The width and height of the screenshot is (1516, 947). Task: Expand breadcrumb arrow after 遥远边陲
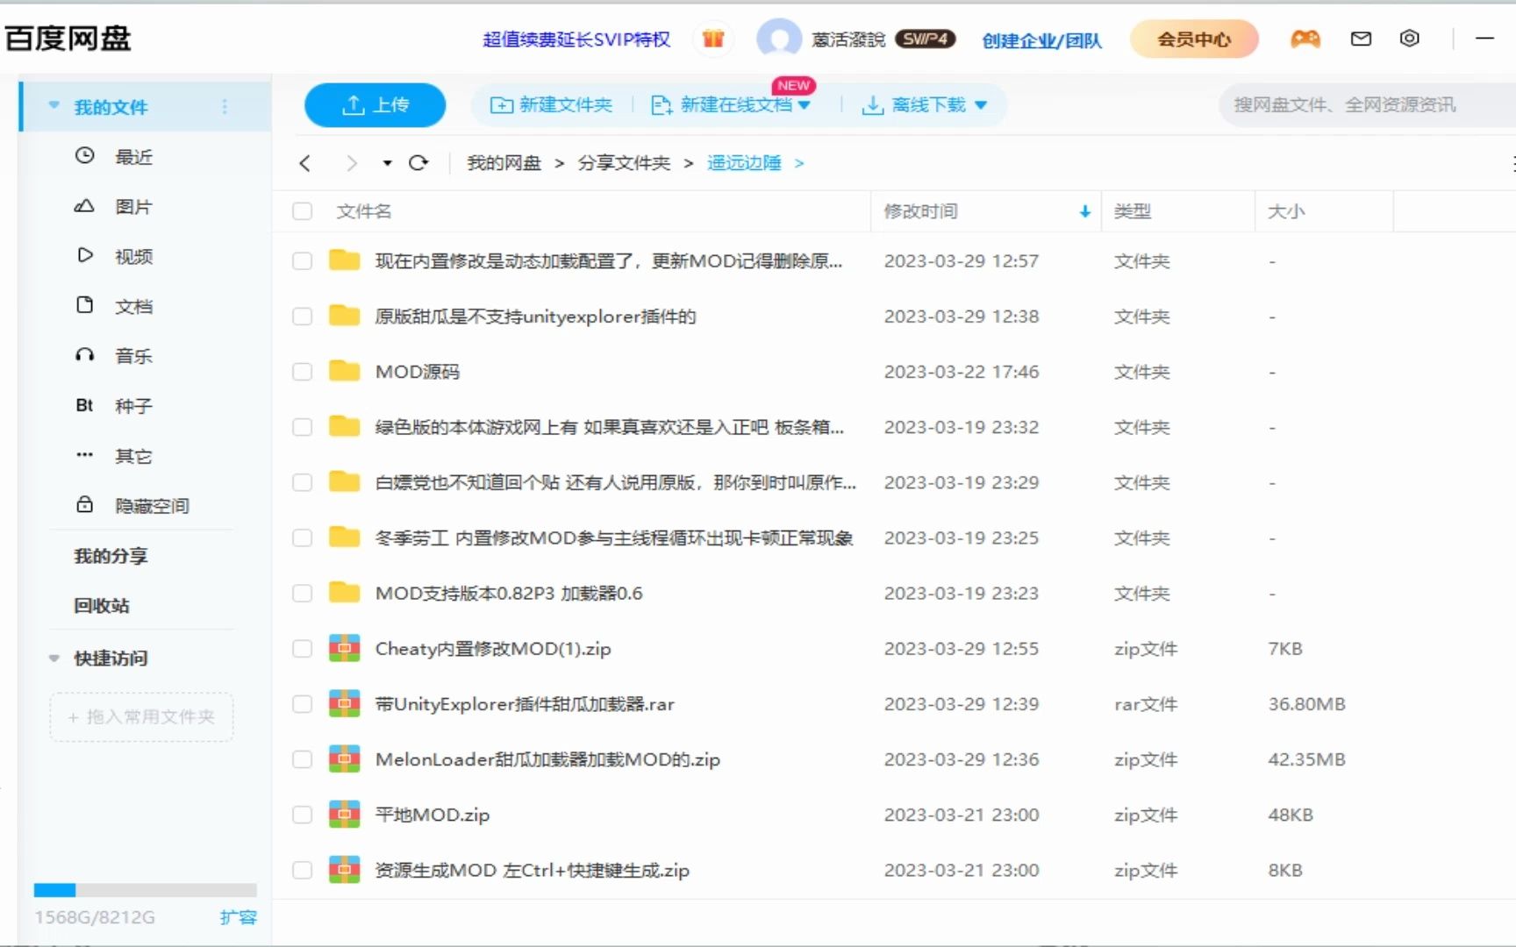(x=799, y=163)
